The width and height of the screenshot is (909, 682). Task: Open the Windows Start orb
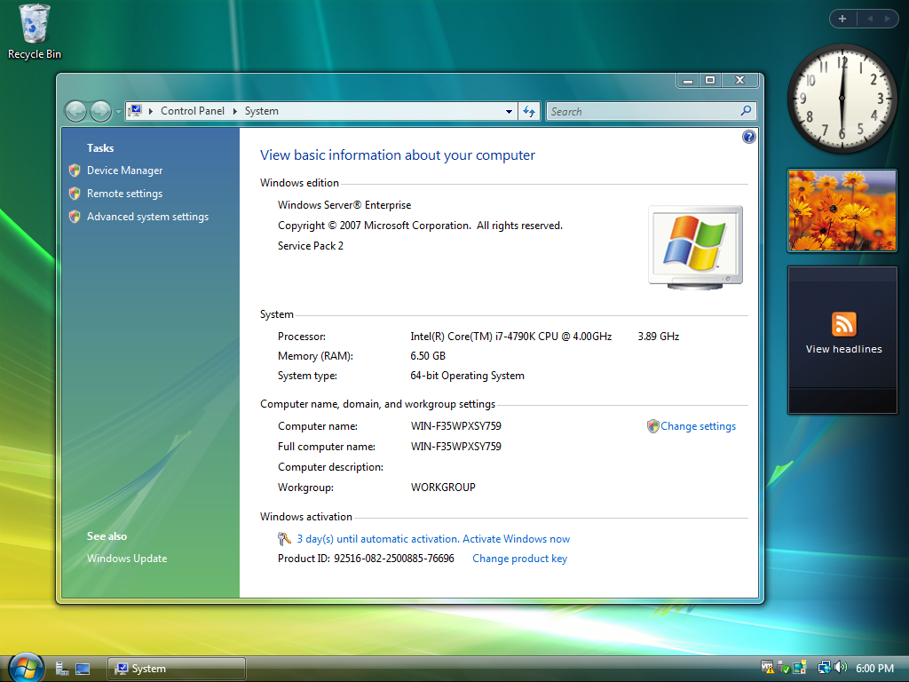pos(26,667)
